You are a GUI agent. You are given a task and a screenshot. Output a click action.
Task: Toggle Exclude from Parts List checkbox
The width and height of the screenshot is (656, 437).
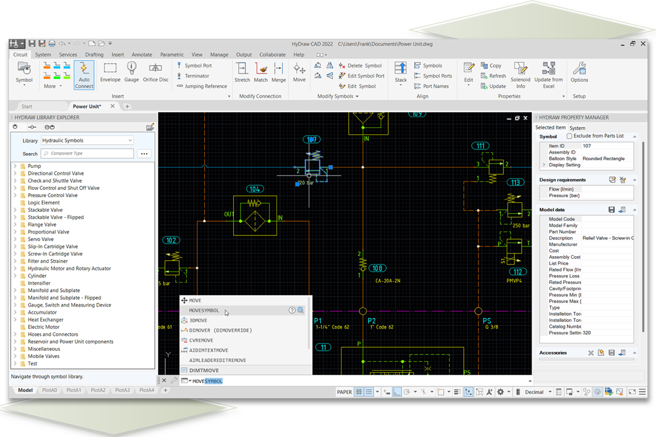(569, 136)
